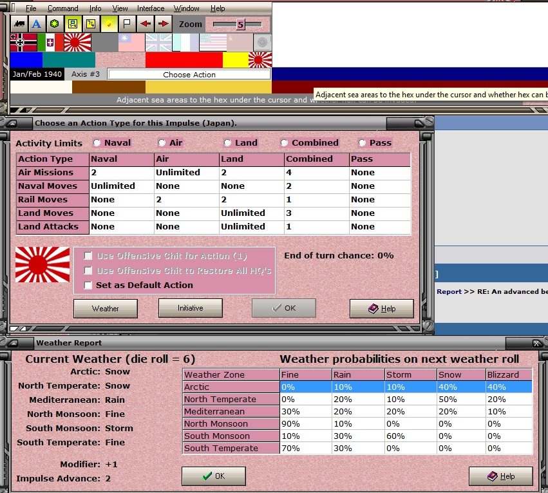This screenshot has width=548, height=493.
Task: Select the faded French tricolor flag
Action: point(185,43)
